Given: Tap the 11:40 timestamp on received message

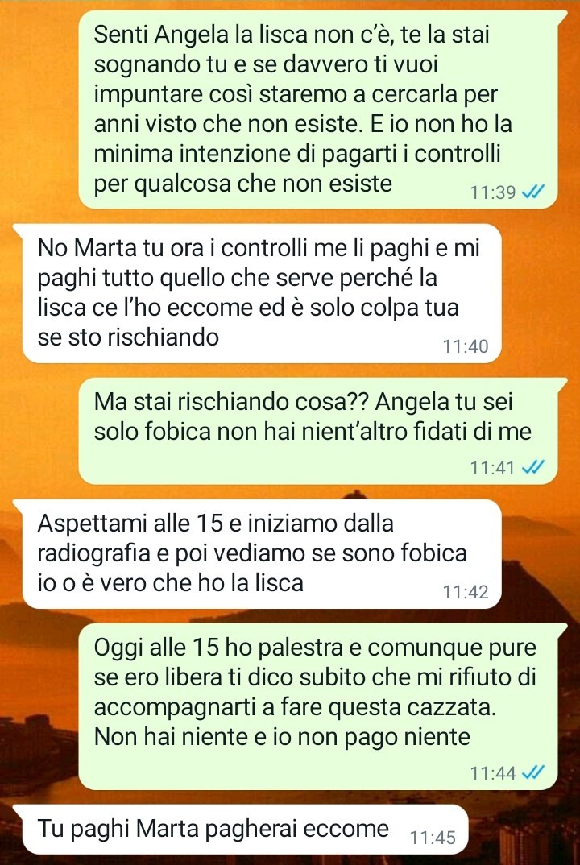Looking at the screenshot, I should (466, 346).
